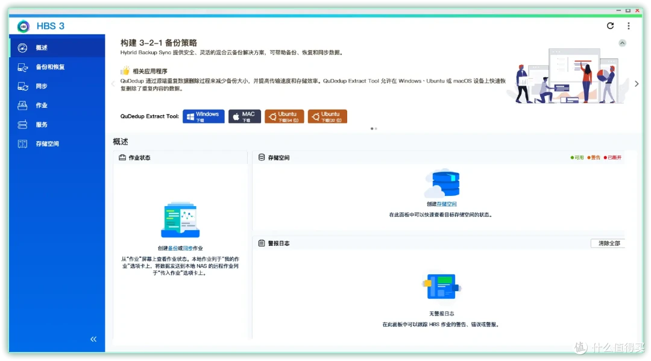Click the 相关应用程序 hand icon
This screenshot has height=361, width=651.
click(125, 71)
